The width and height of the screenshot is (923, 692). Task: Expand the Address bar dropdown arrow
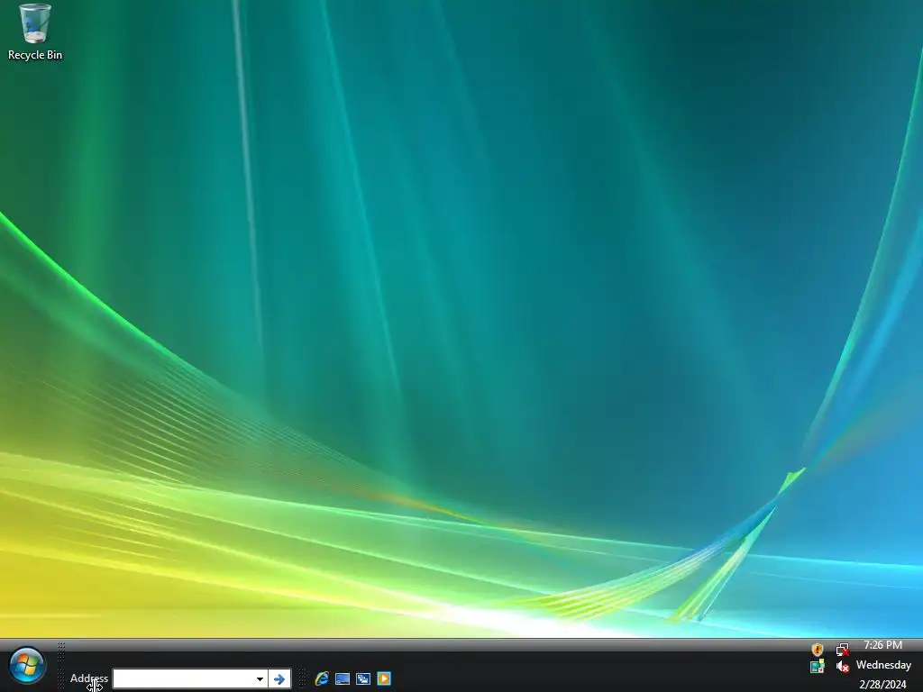(260, 679)
